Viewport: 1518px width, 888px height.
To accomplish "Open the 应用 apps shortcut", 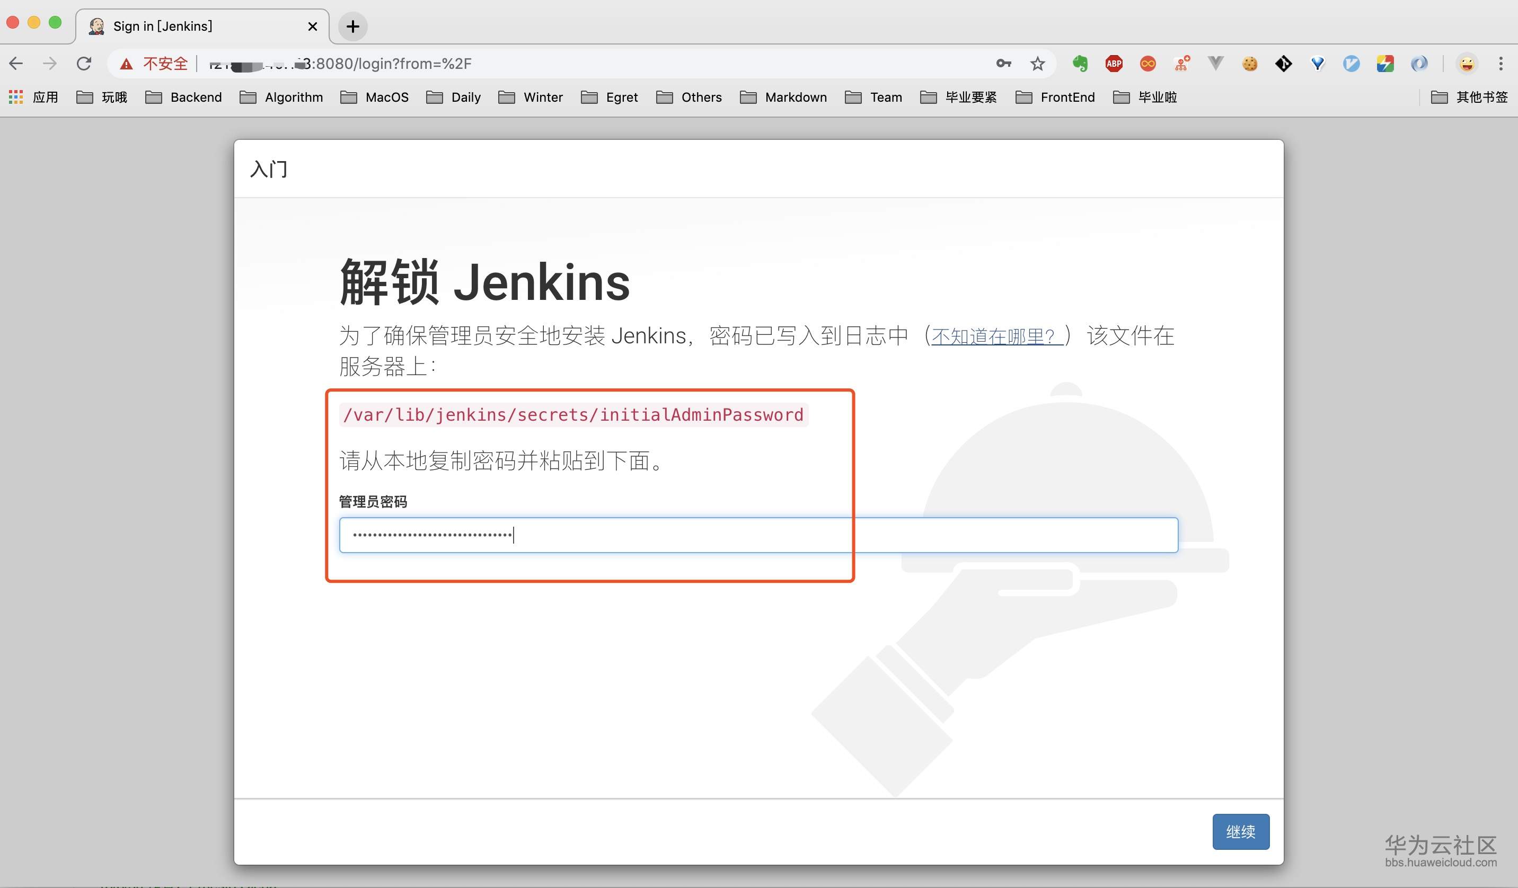I will click(34, 97).
